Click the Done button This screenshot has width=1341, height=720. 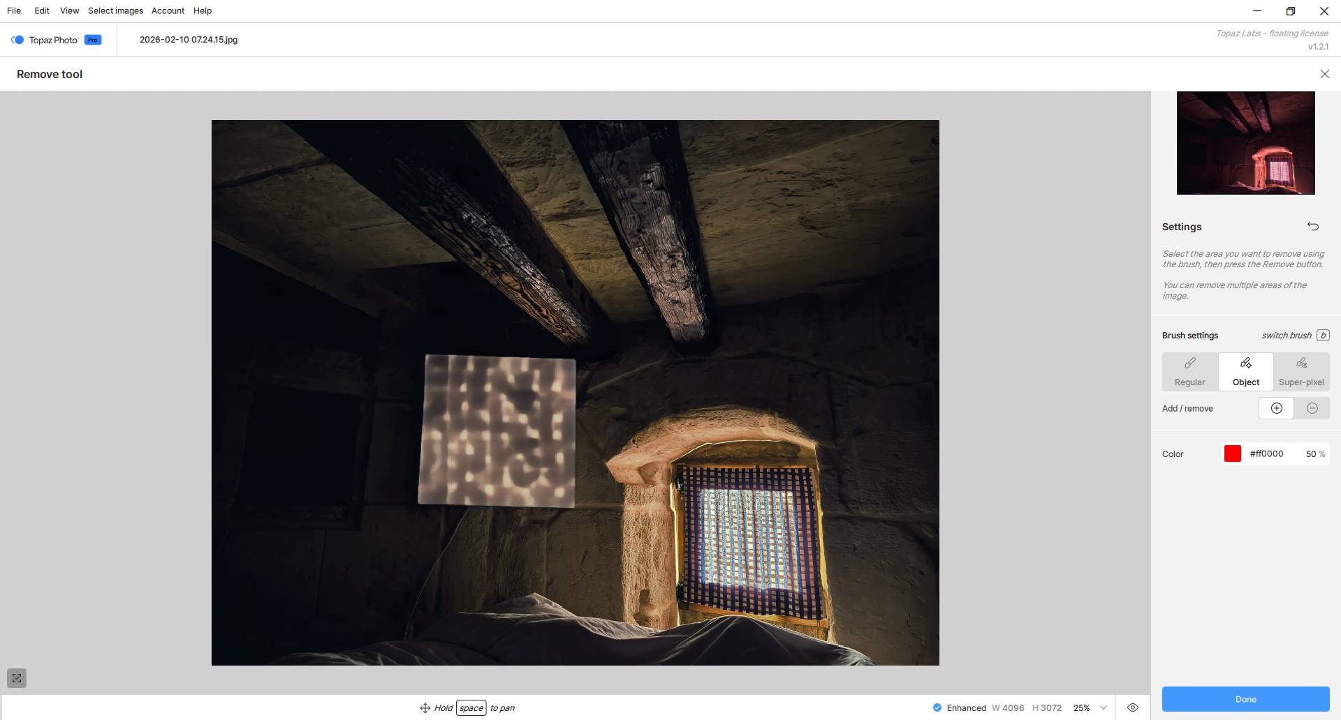pos(1245,699)
